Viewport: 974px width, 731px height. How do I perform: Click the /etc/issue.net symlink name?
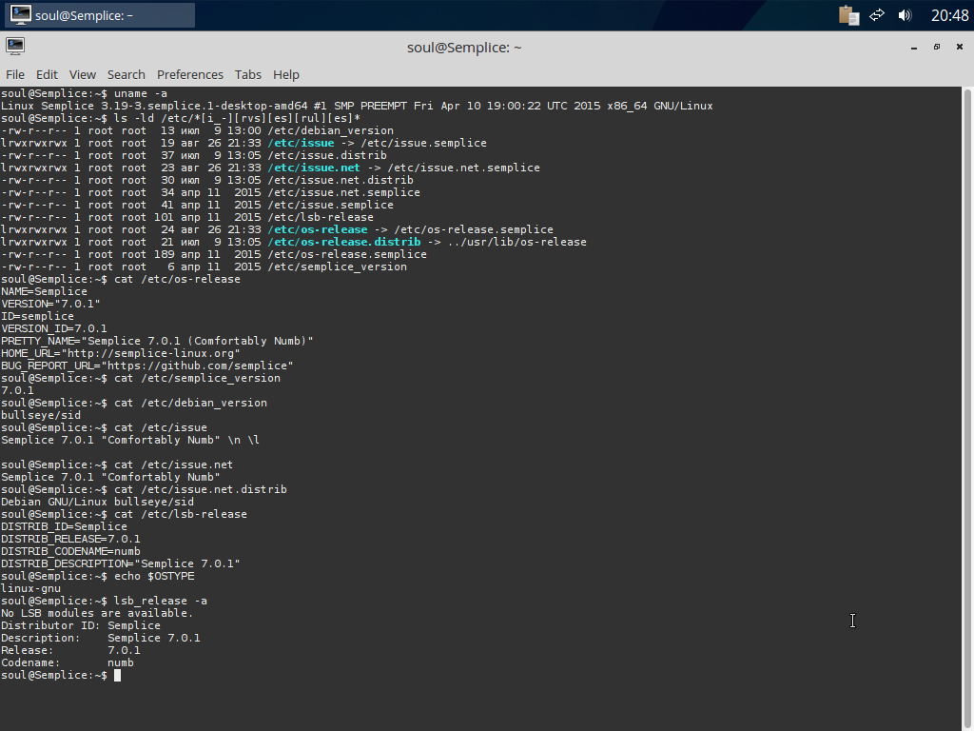pyautogui.click(x=314, y=168)
